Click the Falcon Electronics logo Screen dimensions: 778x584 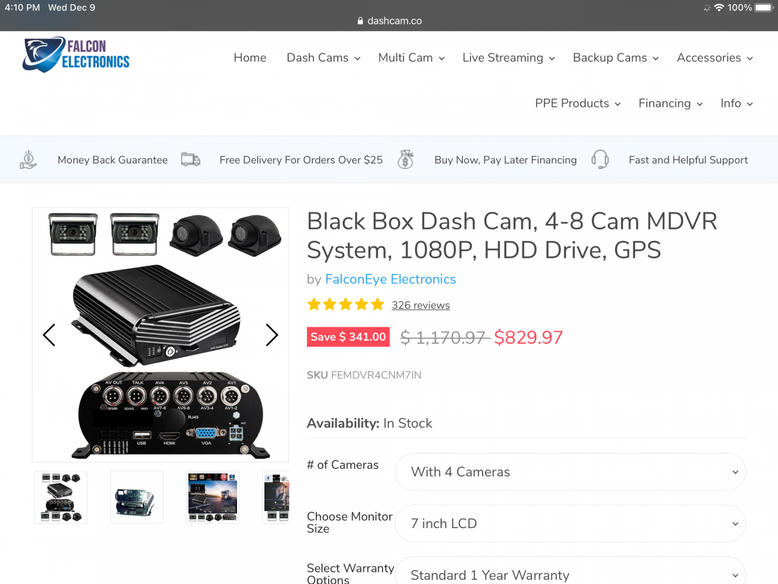point(76,55)
